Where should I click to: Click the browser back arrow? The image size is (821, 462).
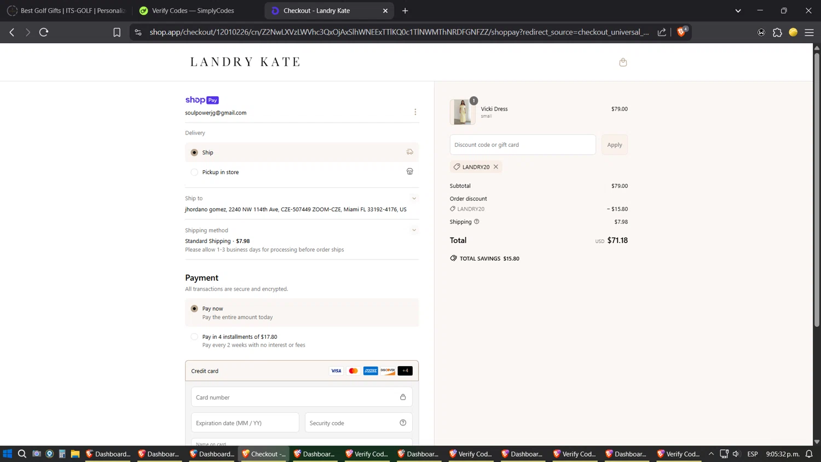pos(11,32)
